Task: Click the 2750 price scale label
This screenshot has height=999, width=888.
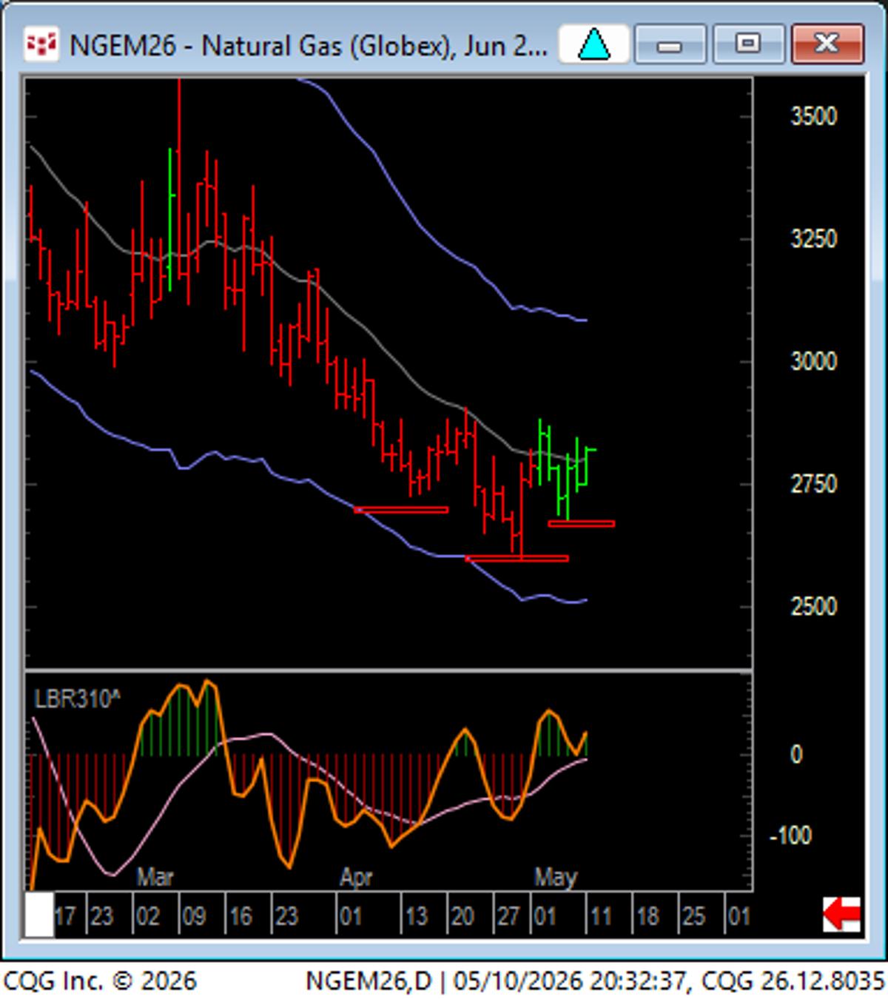Action: [813, 485]
